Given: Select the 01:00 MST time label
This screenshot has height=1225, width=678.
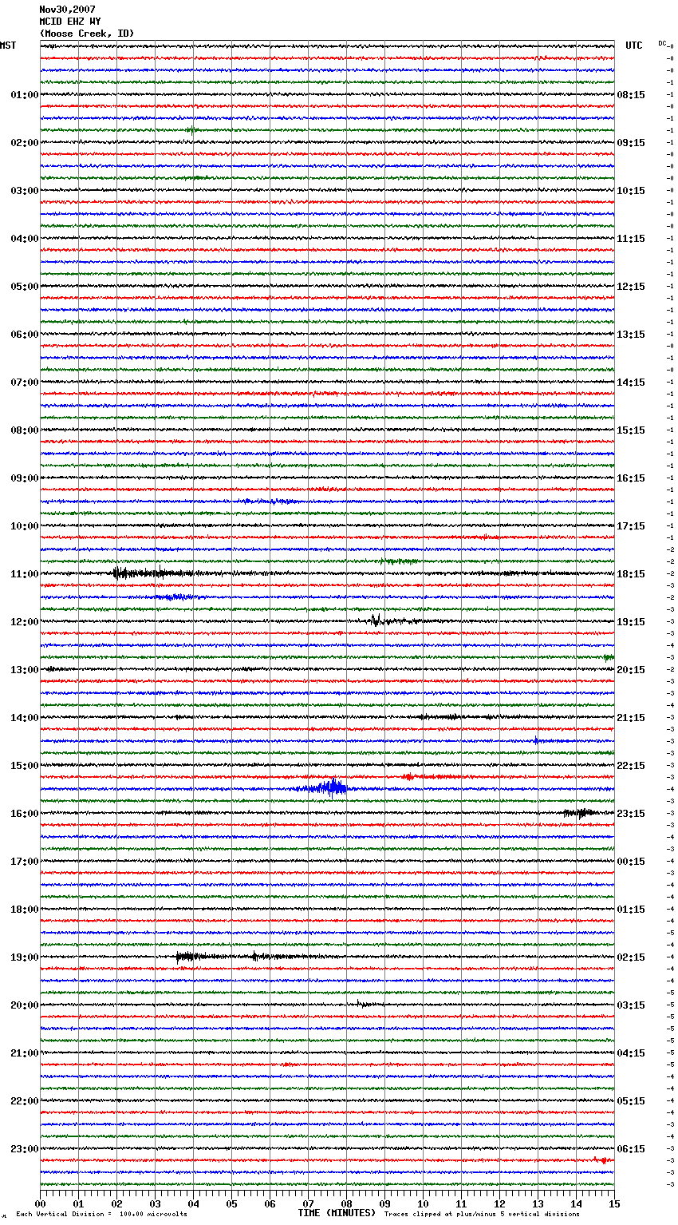Looking at the screenshot, I should coord(24,95).
